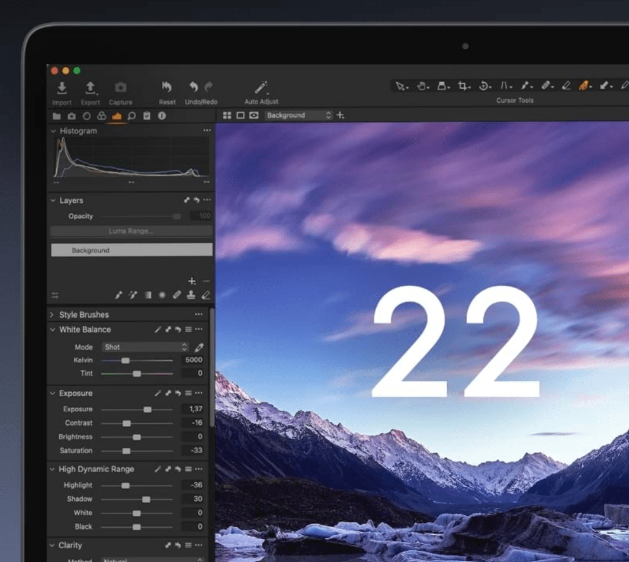The image size is (629, 562).
Task: Click the Clone stamp icon in Layers
Action: coord(191,295)
